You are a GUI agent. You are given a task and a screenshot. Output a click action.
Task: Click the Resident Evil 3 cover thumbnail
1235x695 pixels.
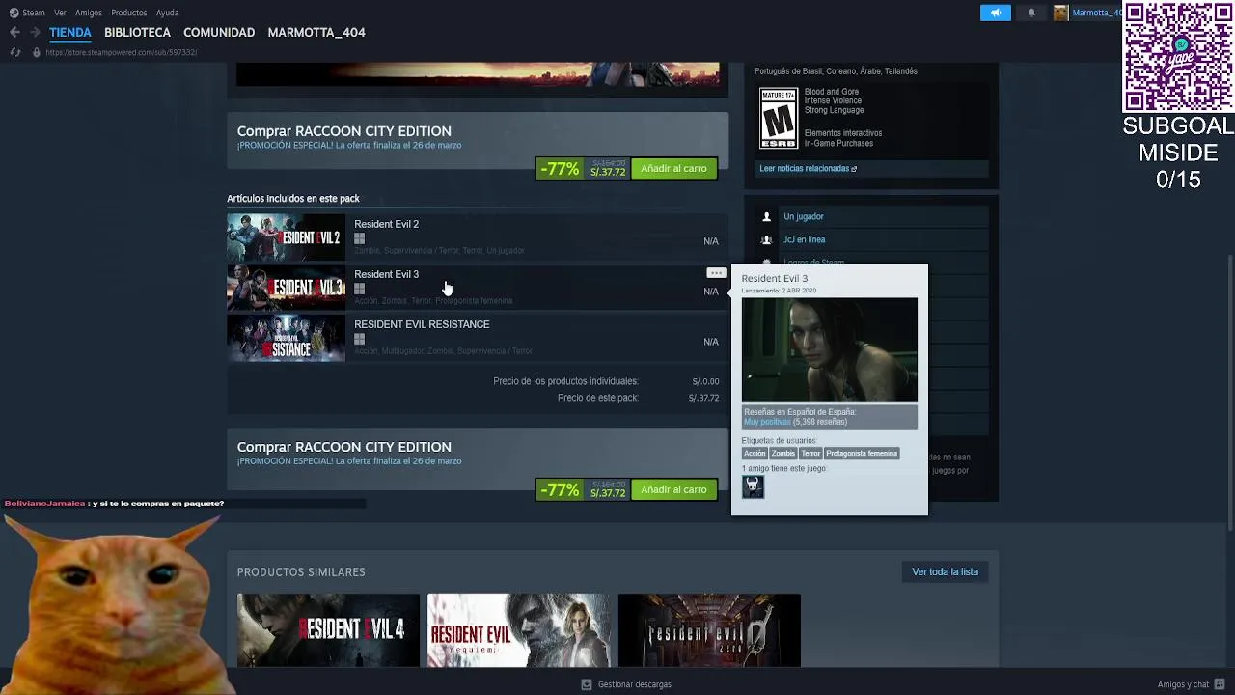[286, 288]
